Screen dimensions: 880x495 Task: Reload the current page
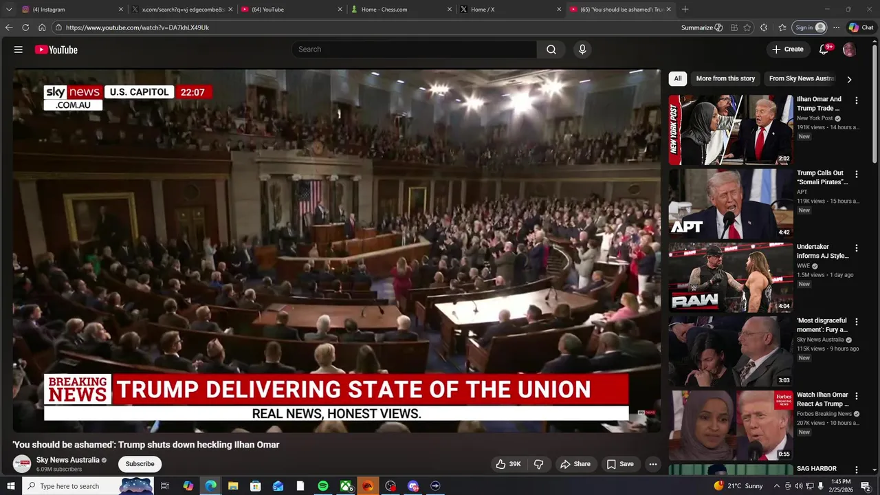(x=25, y=27)
